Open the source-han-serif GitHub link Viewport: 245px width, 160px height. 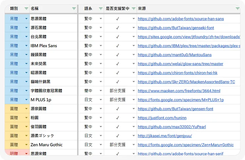(x=180, y=154)
